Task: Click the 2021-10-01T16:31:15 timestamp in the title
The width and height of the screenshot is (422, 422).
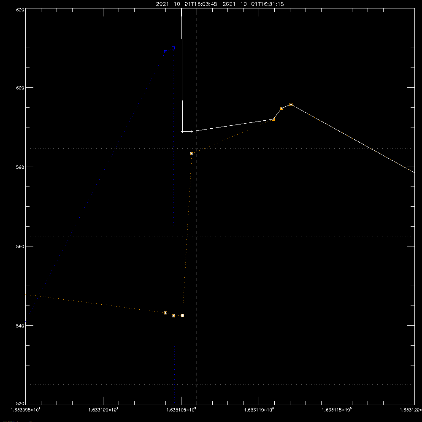Action: tap(253, 4)
